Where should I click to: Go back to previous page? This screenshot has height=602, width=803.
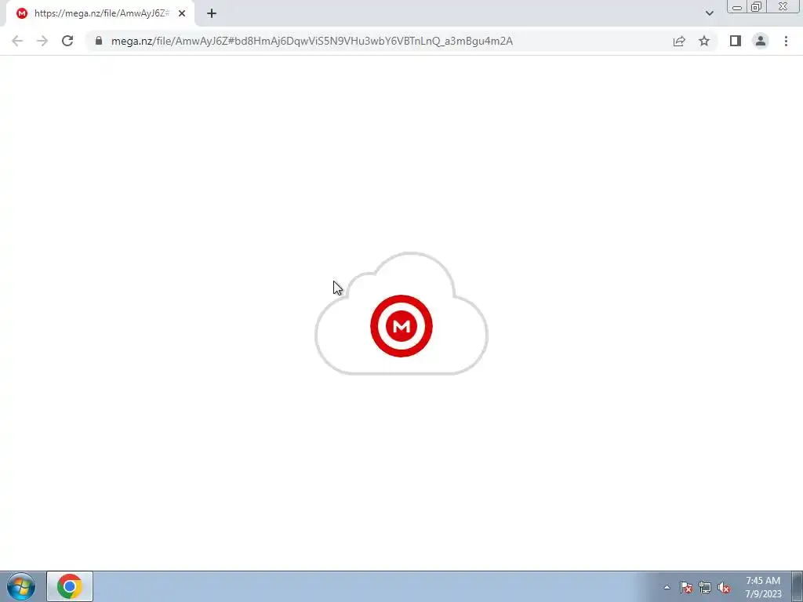(x=17, y=41)
